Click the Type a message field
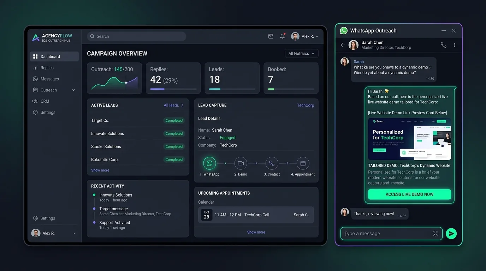 (x=391, y=234)
